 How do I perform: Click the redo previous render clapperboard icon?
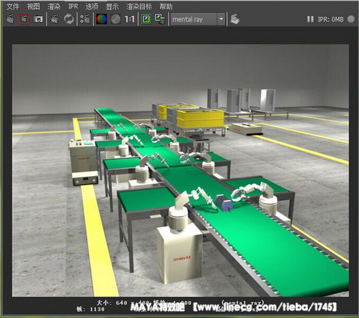[10, 19]
